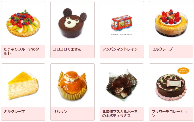The width and height of the screenshot is (194, 122).
Task: Select the フラワーデコレーション title
Action: pyautogui.click(x=169, y=114)
